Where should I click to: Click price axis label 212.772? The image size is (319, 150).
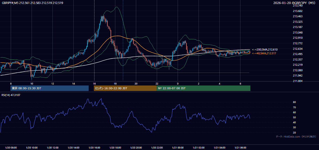298,43
